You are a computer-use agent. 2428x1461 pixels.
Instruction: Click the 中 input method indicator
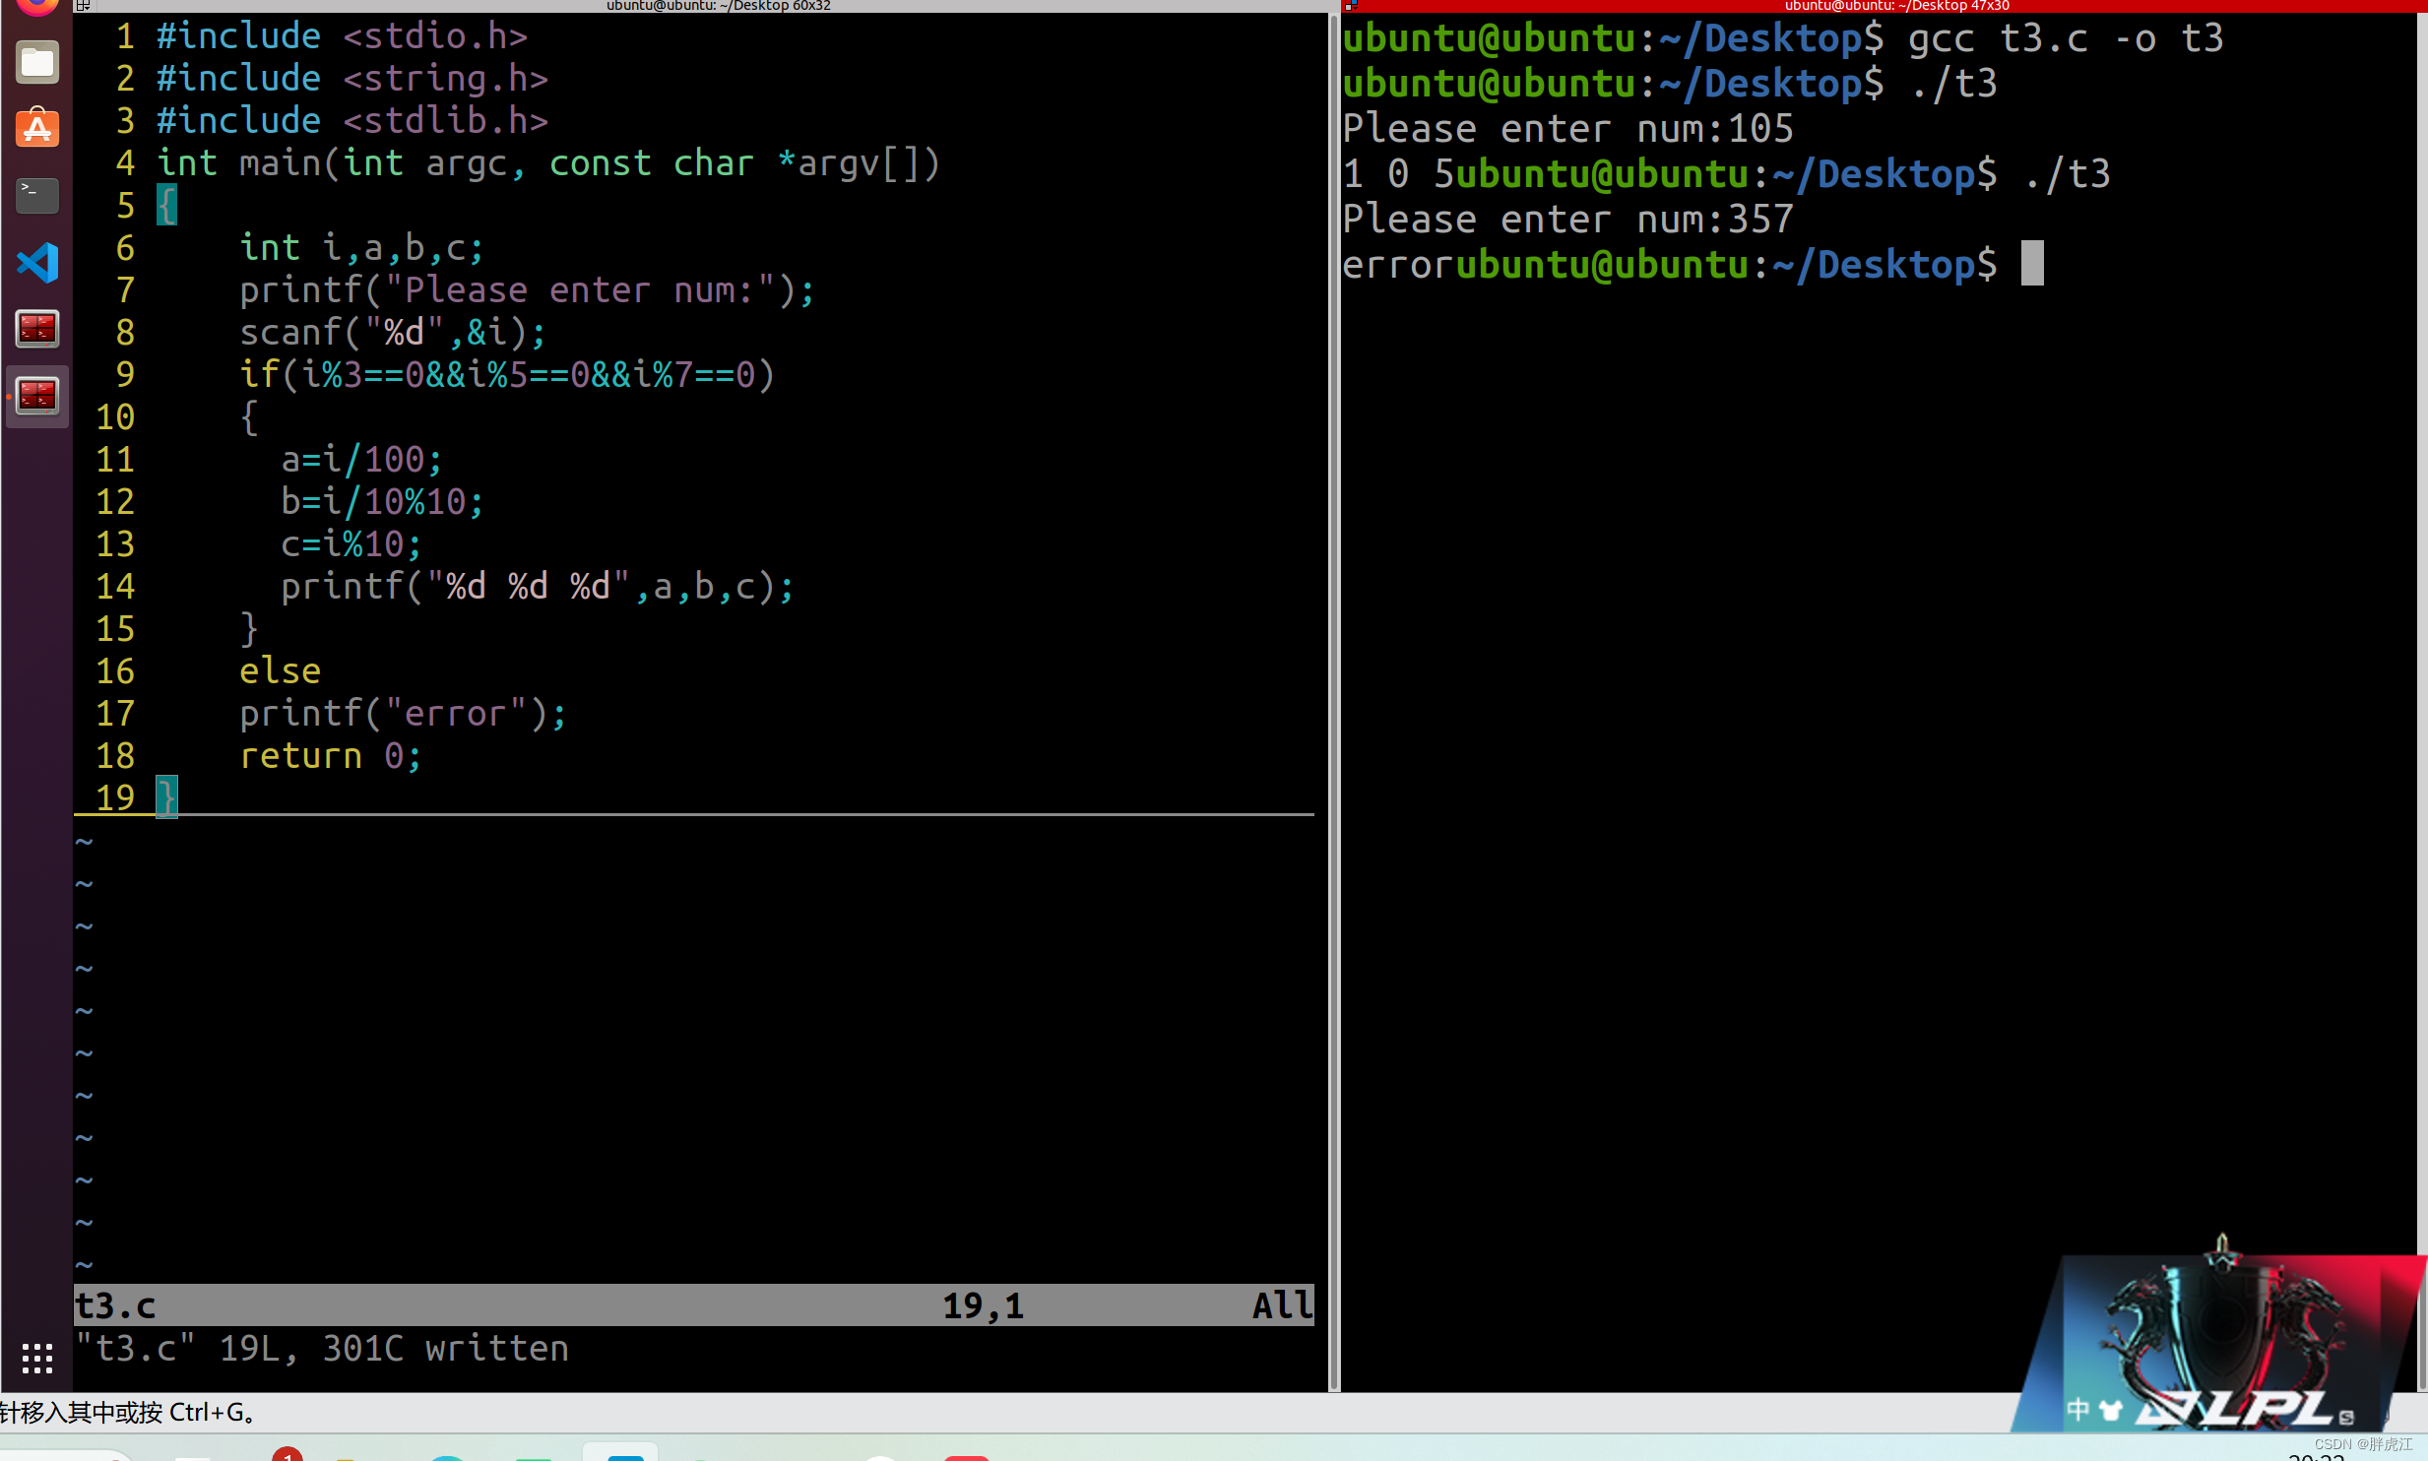pos(2077,1410)
